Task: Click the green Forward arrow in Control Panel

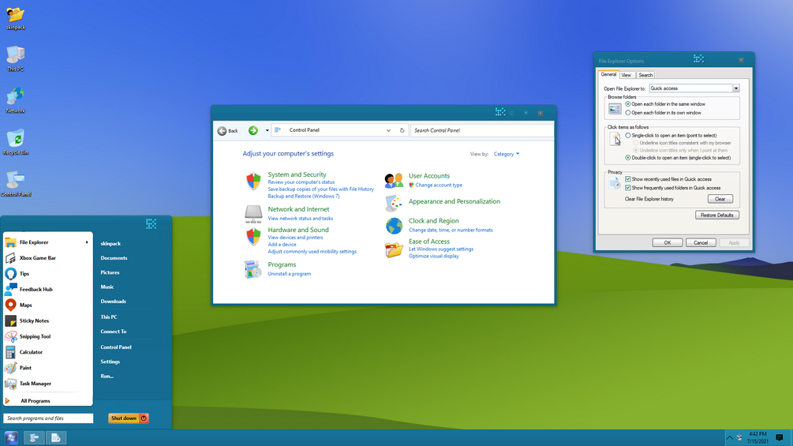Action: click(252, 130)
